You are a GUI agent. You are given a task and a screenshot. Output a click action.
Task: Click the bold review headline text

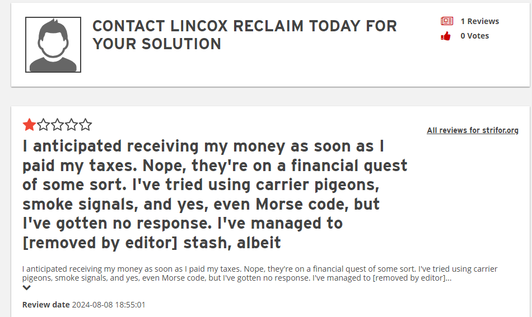[x=214, y=194]
